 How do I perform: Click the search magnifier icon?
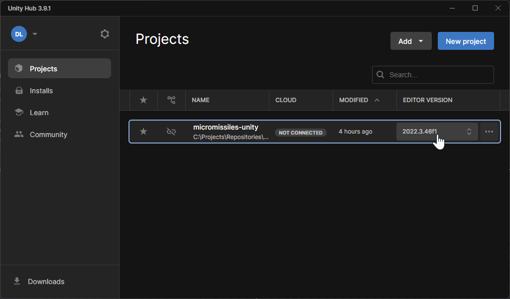tap(380, 75)
